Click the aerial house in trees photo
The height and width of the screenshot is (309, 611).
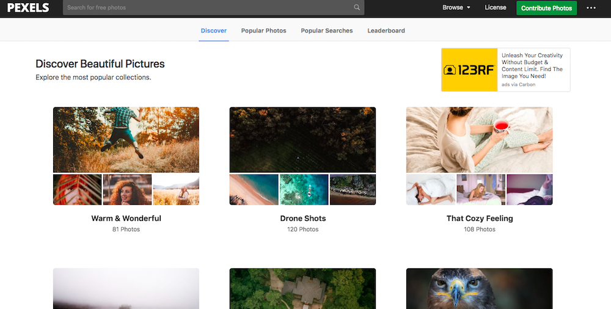(303, 288)
